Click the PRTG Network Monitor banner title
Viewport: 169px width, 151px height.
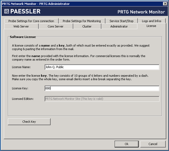pos(141,12)
